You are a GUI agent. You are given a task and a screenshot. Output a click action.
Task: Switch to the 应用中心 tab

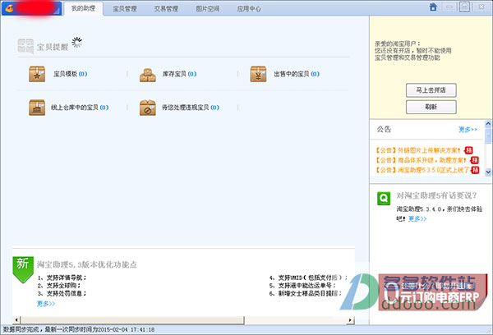tap(249, 9)
